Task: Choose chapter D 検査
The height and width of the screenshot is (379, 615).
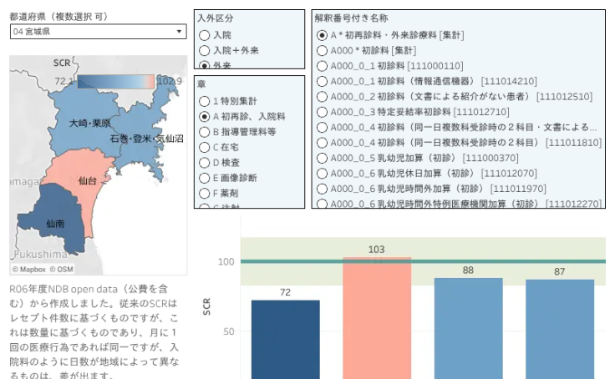Action: (x=205, y=163)
